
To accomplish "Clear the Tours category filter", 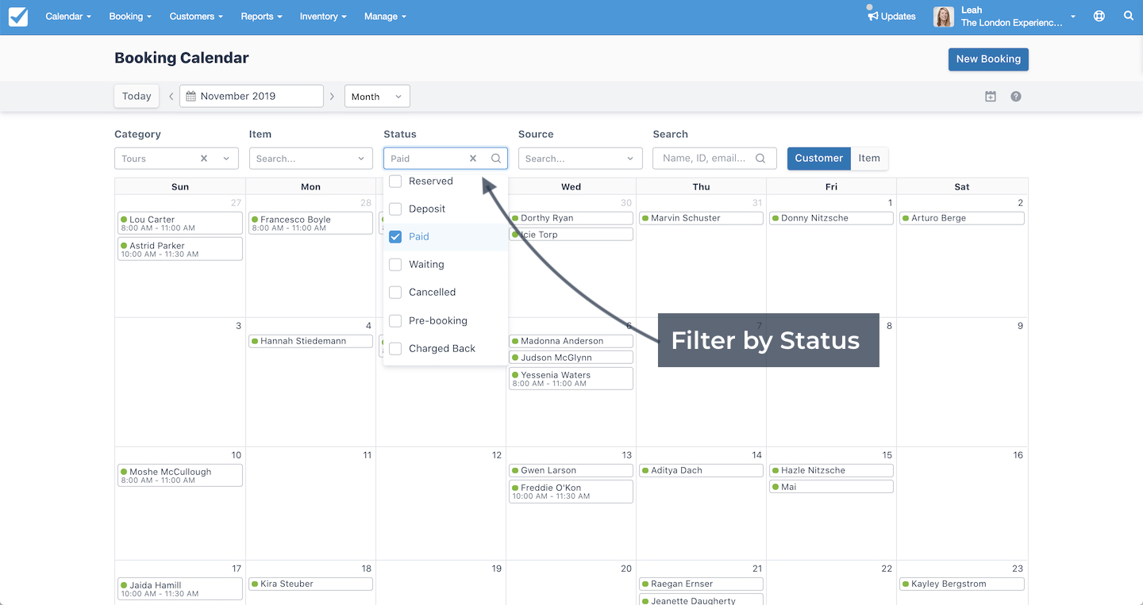I will pyautogui.click(x=204, y=159).
